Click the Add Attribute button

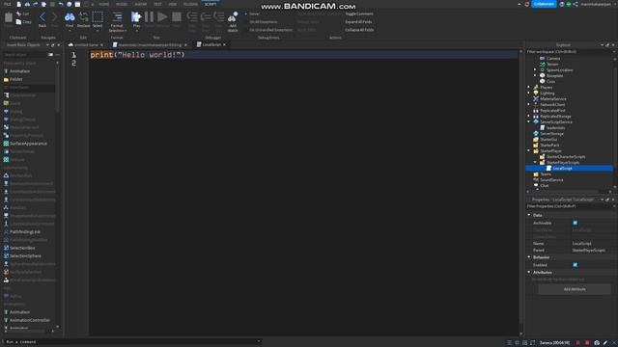pyautogui.click(x=575, y=289)
